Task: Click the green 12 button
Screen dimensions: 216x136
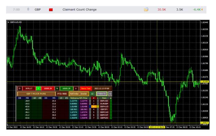Action: click(x=92, y=94)
